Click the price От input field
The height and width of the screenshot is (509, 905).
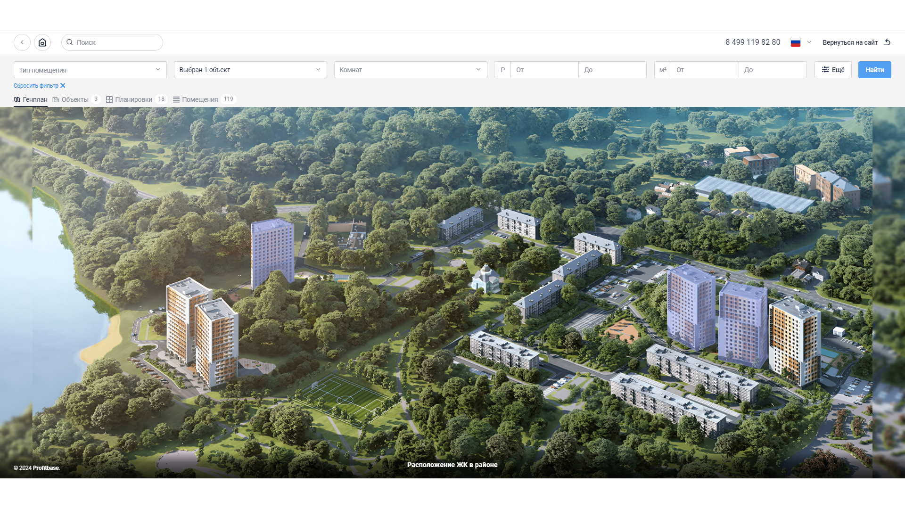[544, 70]
